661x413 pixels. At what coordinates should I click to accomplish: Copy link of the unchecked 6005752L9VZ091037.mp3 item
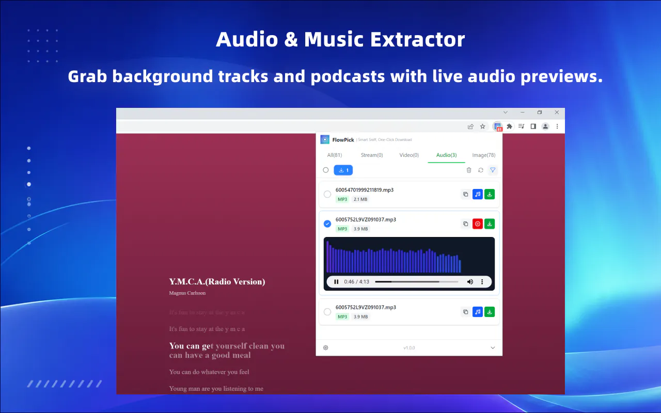click(465, 312)
